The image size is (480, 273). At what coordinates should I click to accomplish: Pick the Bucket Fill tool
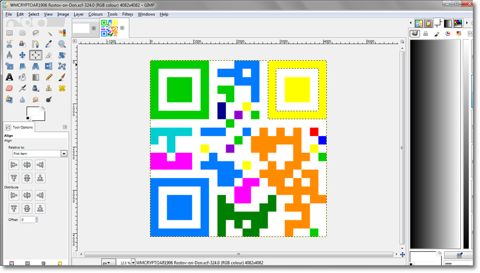(x=22, y=77)
